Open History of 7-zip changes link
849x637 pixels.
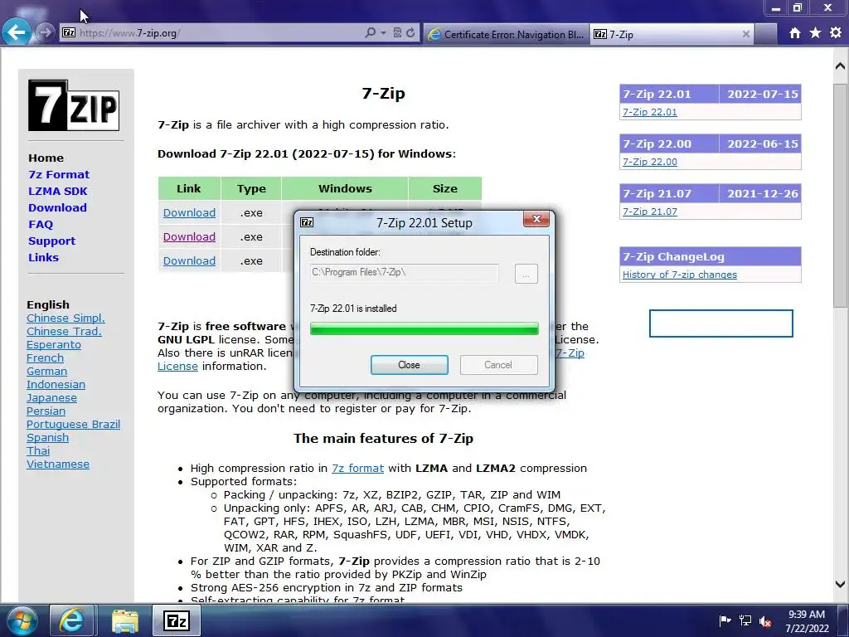680,275
